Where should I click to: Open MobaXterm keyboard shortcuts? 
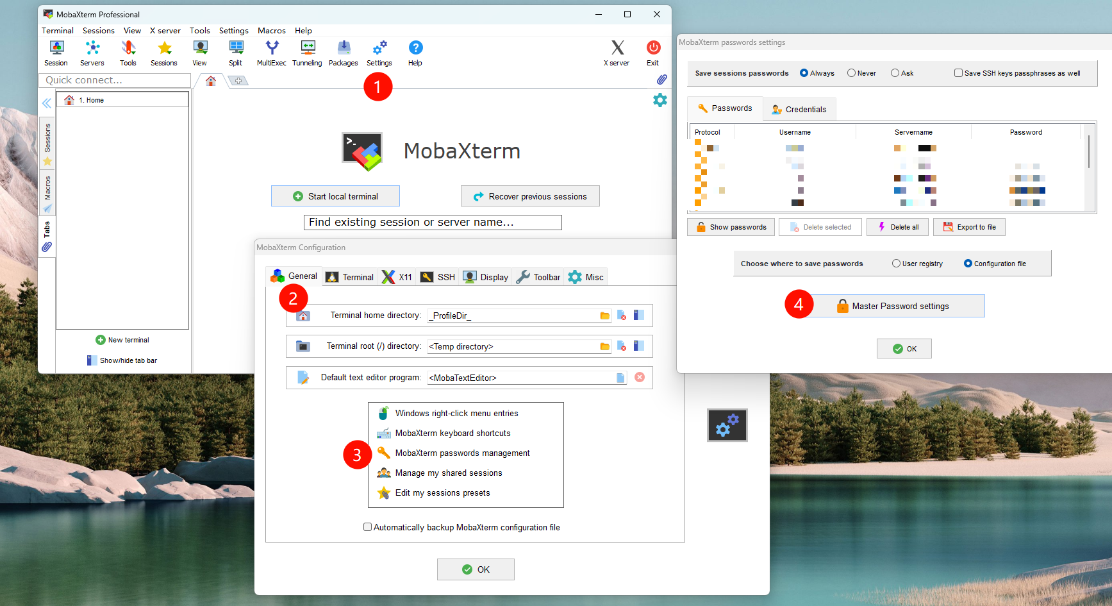click(x=444, y=433)
